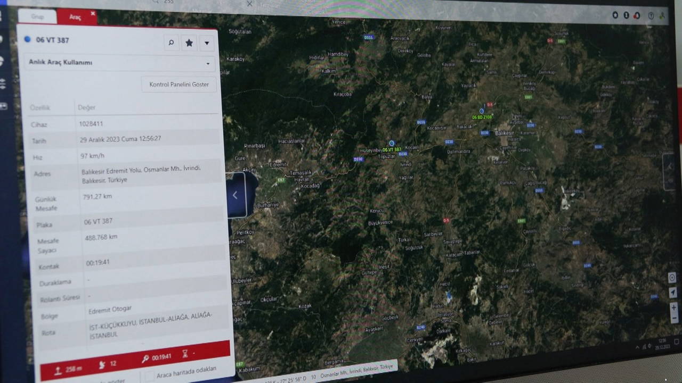
Task: Click the navigation arrow locate icon on map
Action: [672, 293]
